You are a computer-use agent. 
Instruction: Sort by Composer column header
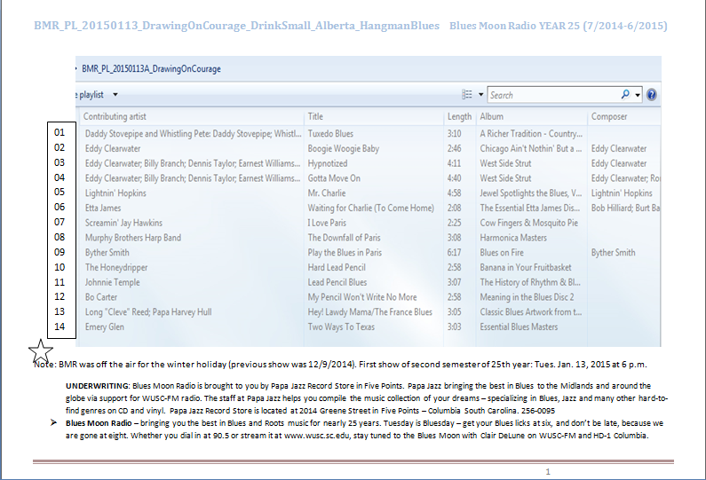(x=609, y=116)
